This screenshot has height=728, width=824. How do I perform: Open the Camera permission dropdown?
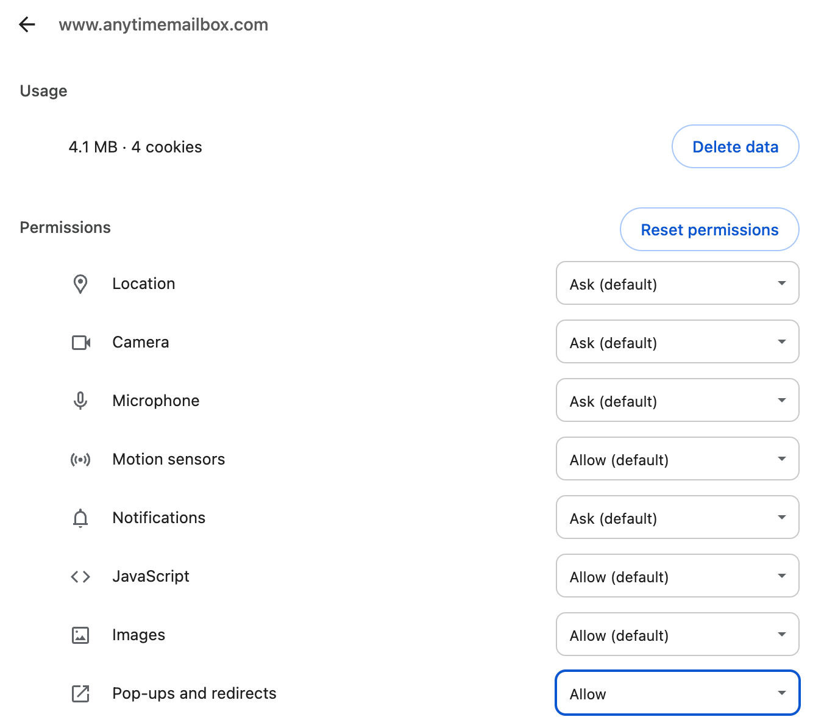click(677, 342)
